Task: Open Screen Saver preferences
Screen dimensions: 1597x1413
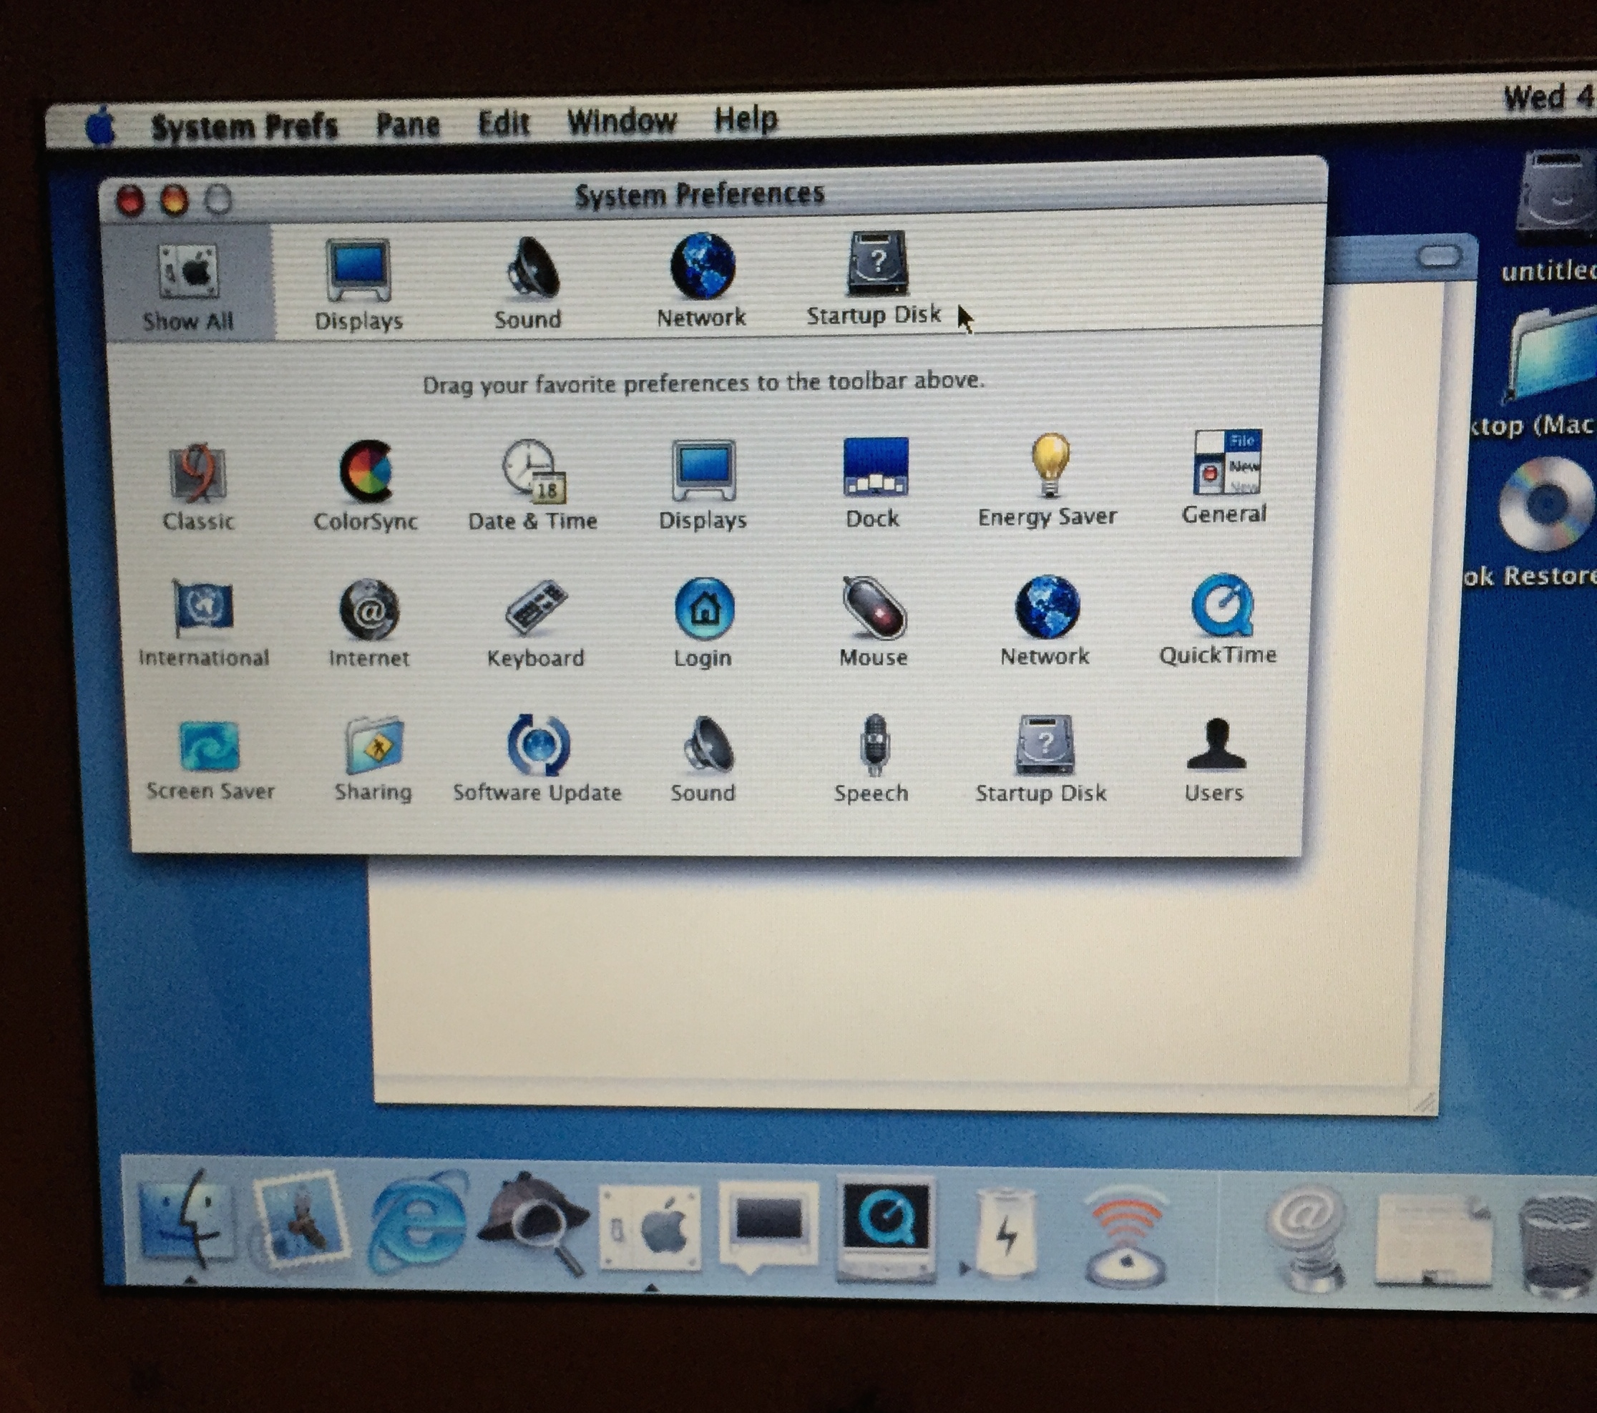Action: point(210,748)
